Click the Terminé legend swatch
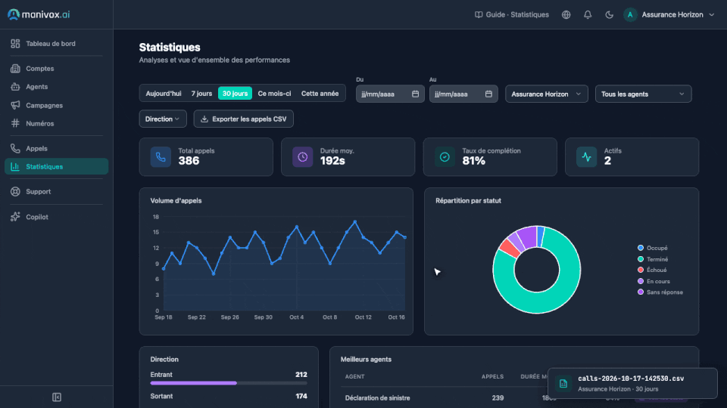Screen dimensions: 727x408 pyautogui.click(x=641, y=259)
